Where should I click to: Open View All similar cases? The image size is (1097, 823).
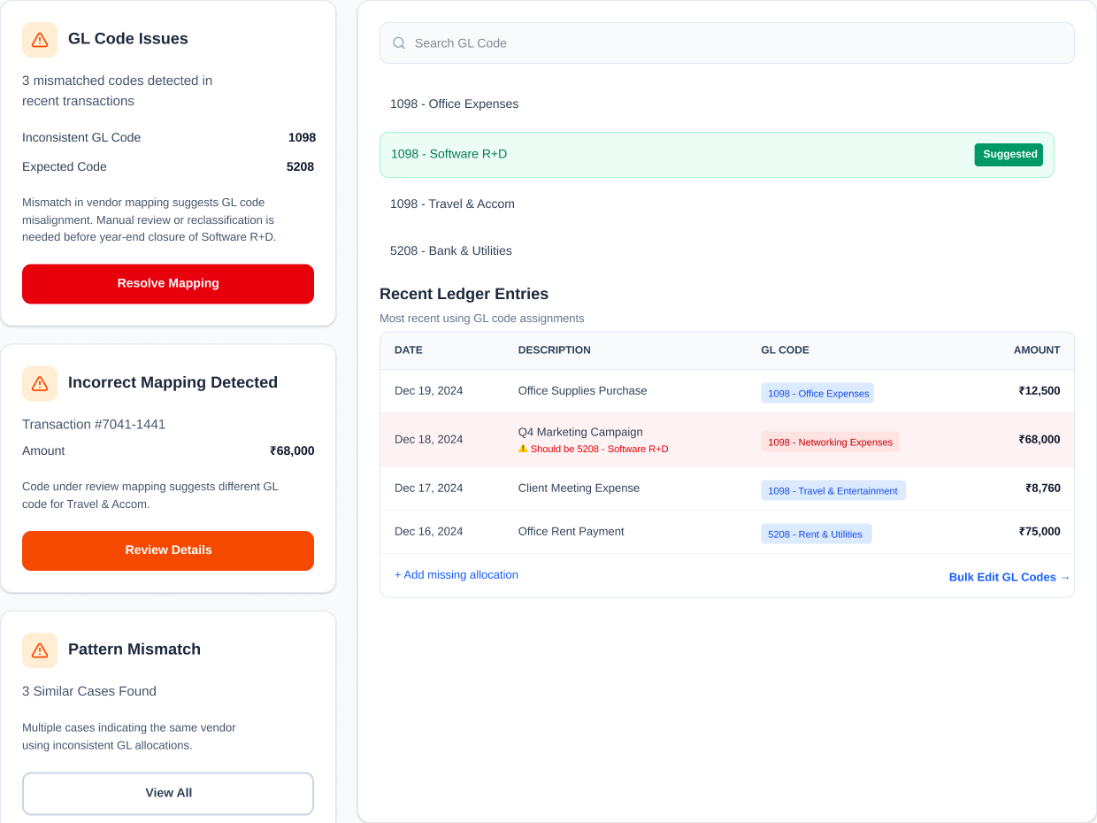click(x=168, y=793)
